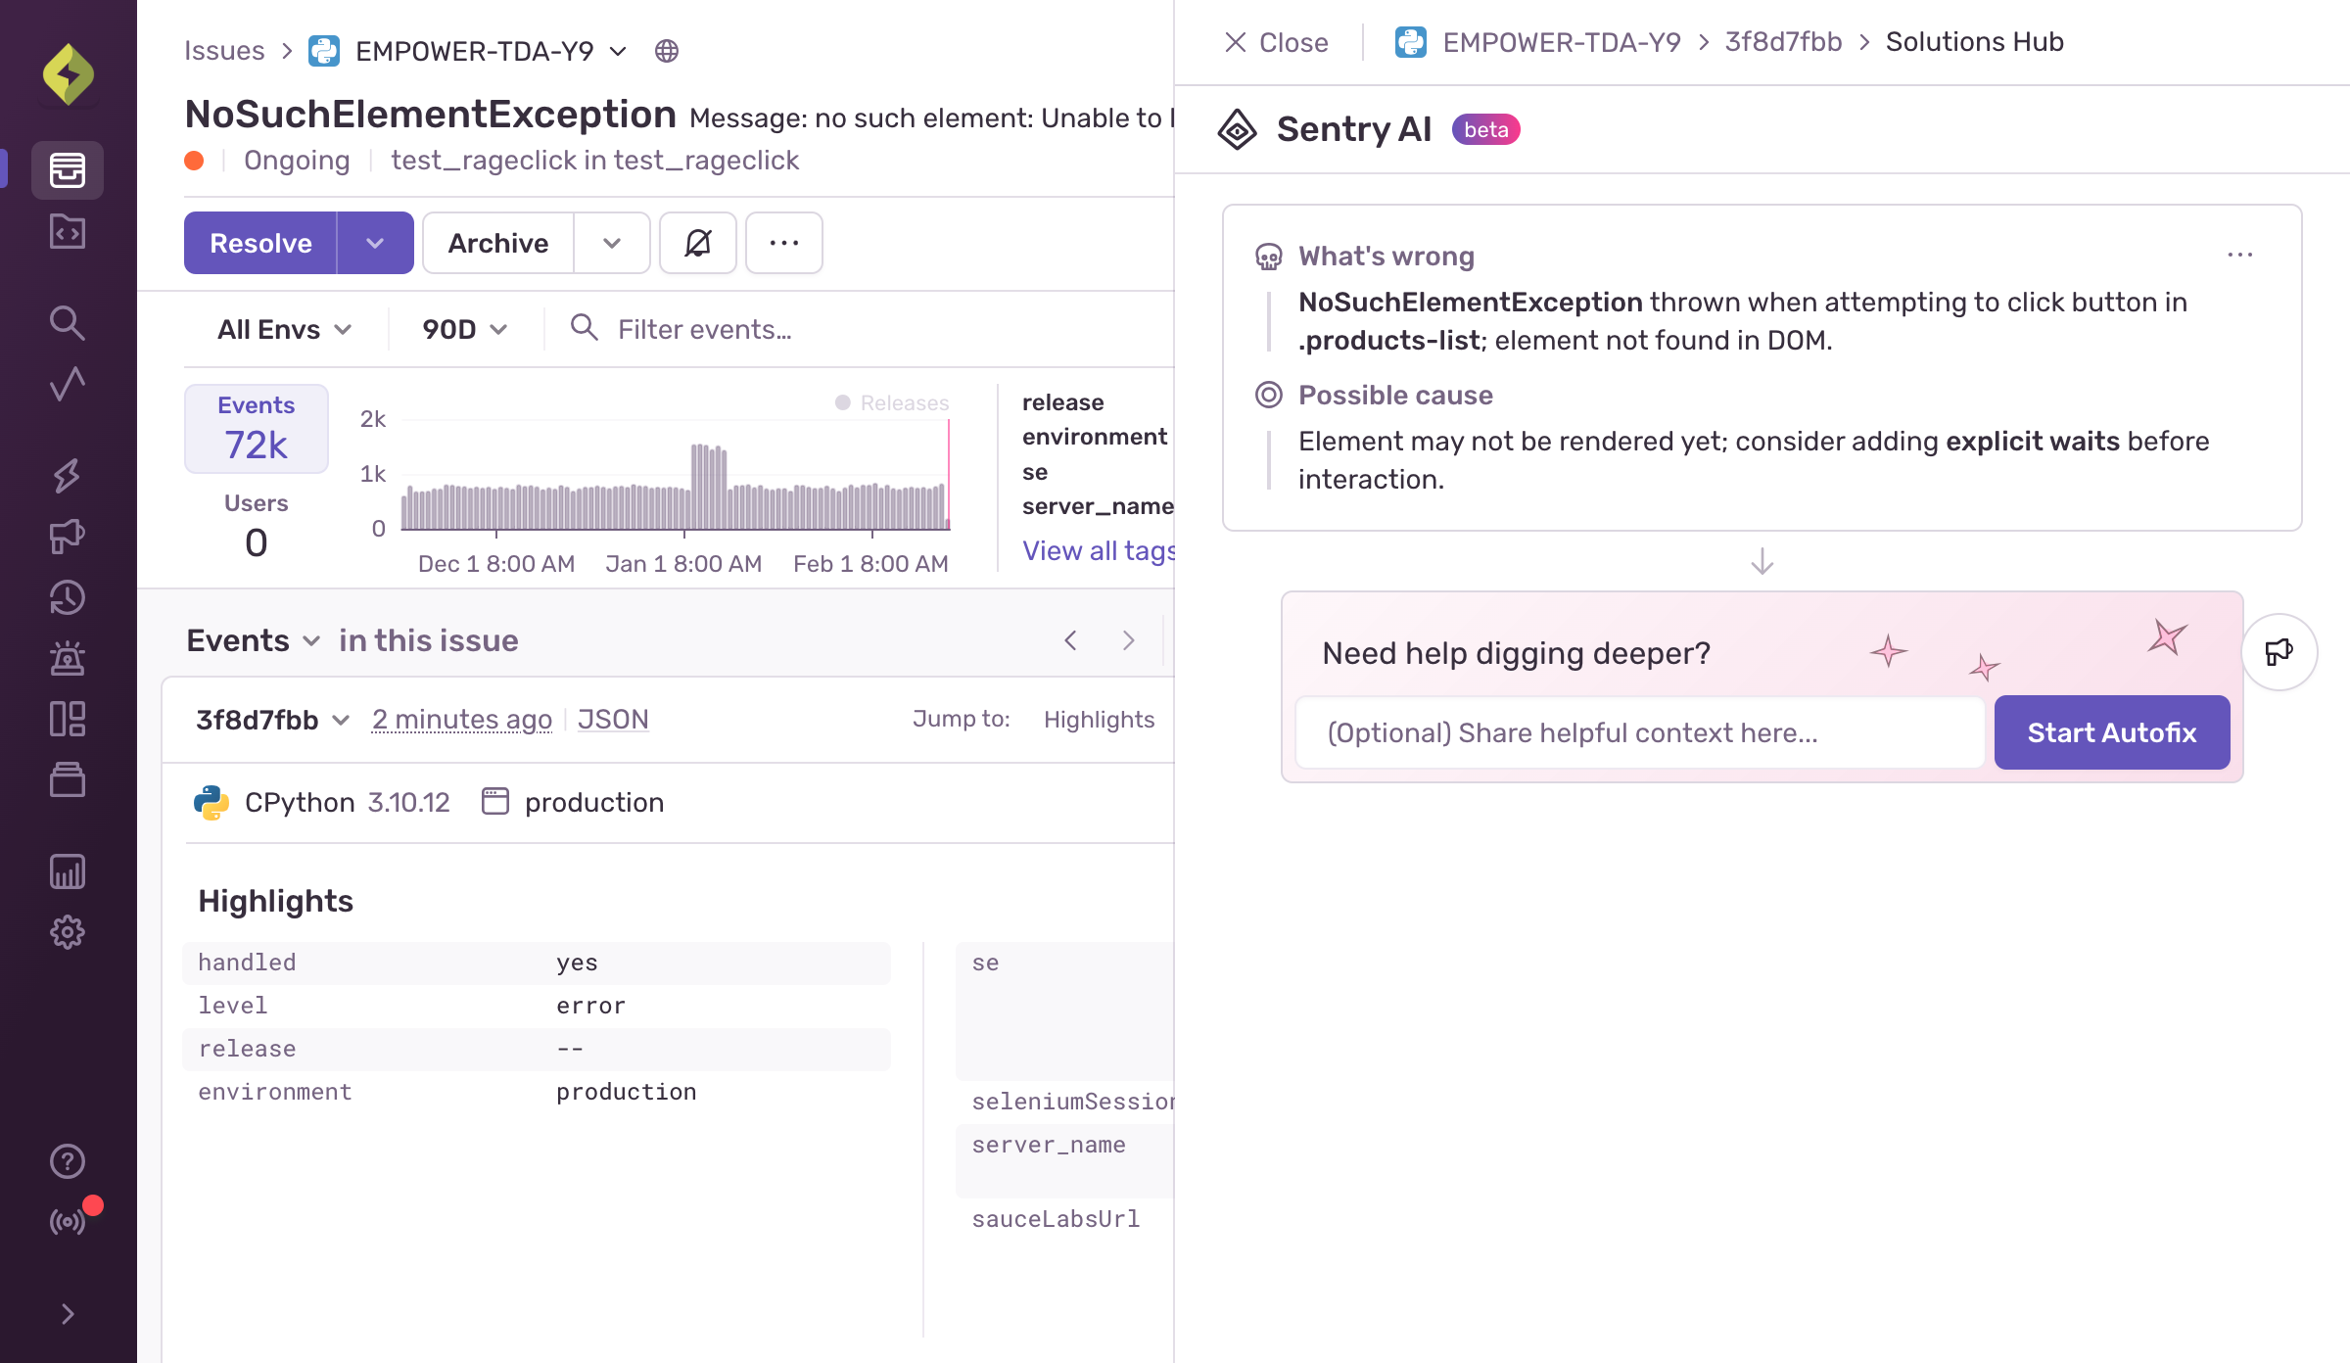Jump to Highlights section
Viewport: 2350px width, 1363px height.
(1099, 720)
